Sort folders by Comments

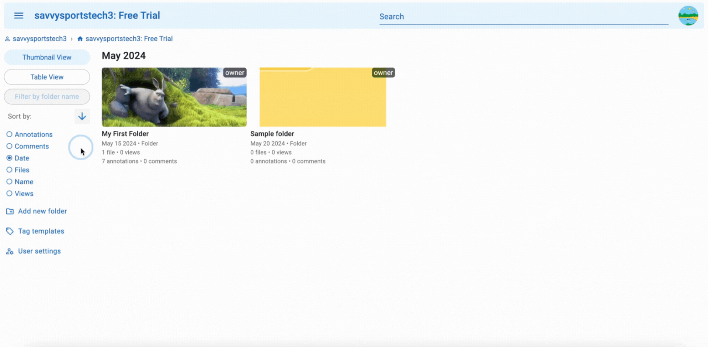coord(28,146)
